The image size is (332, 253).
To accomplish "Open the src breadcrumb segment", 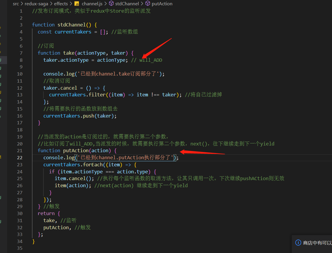I will (x=16, y=4).
